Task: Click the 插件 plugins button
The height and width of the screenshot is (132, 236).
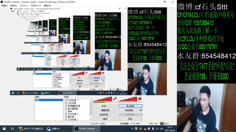Action: click(x=105, y=119)
